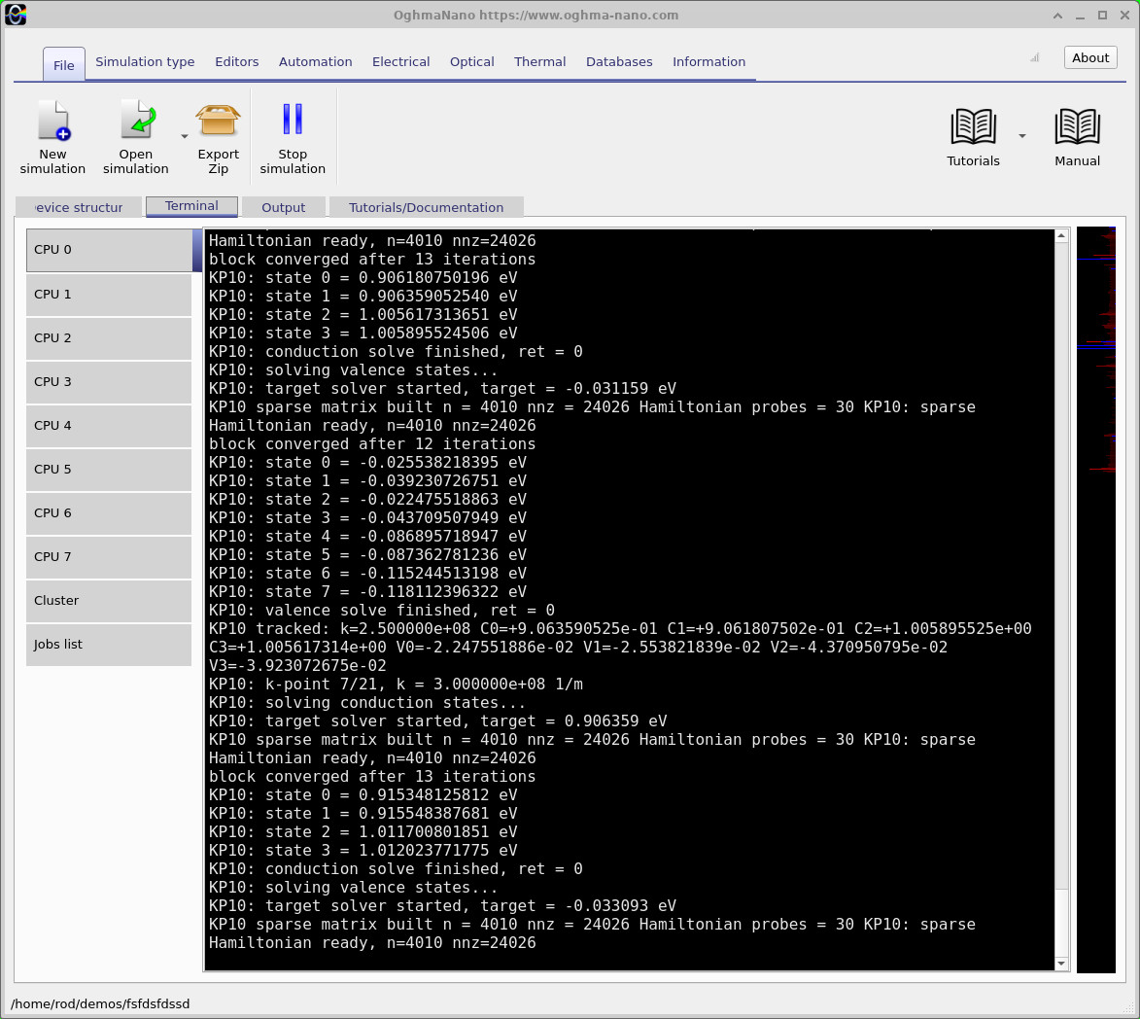
Task: Click the About button
Action: [1089, 57]
